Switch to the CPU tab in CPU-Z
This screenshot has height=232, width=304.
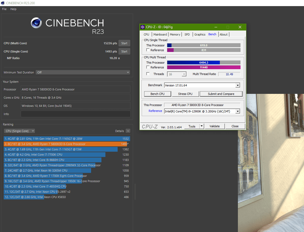coord(146,34)
